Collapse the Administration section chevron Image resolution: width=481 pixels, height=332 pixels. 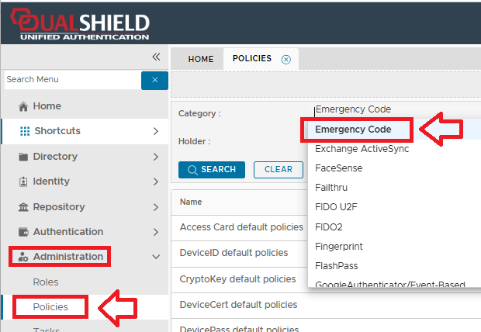(156, 257)
